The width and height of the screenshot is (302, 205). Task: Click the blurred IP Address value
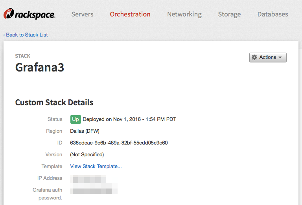pos(88,179)
